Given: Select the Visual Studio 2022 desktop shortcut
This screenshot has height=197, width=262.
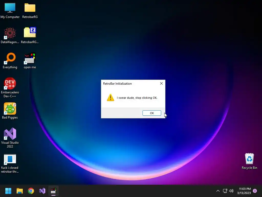Looking at the screenshot, I should coord(10,138).
